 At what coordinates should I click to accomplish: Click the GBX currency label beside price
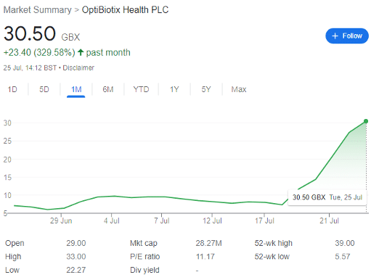point(70,37)
